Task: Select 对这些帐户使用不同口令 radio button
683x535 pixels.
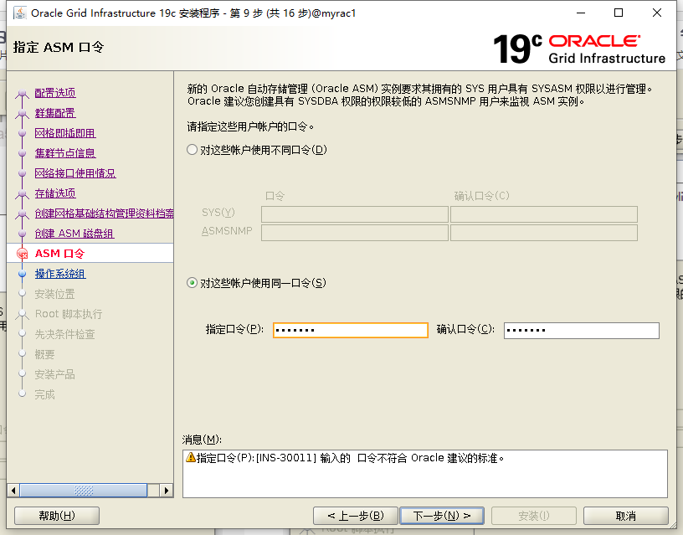Action: [193, 150]
